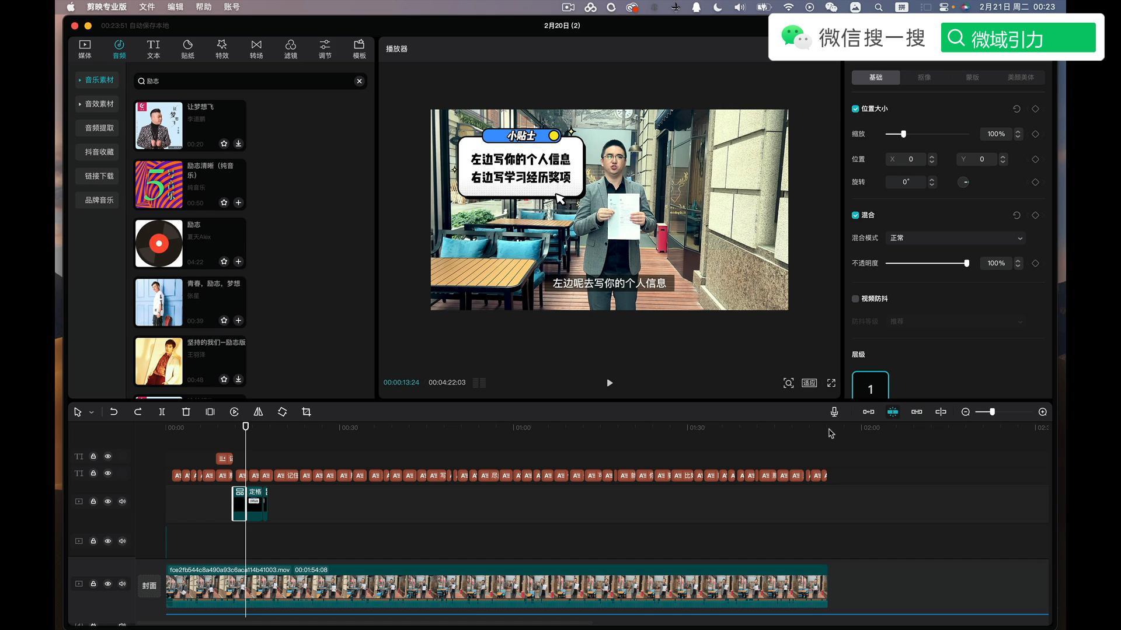This screenshot has height=630, width=1121.
Task: Click the reverse playback icon
Action: point(234,412)
